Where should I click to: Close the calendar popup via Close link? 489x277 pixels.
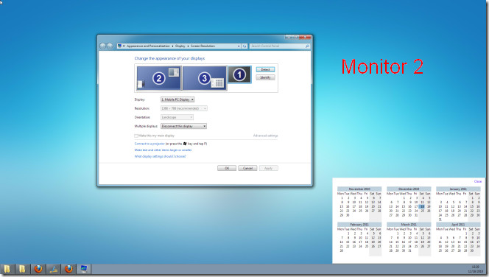478,181
